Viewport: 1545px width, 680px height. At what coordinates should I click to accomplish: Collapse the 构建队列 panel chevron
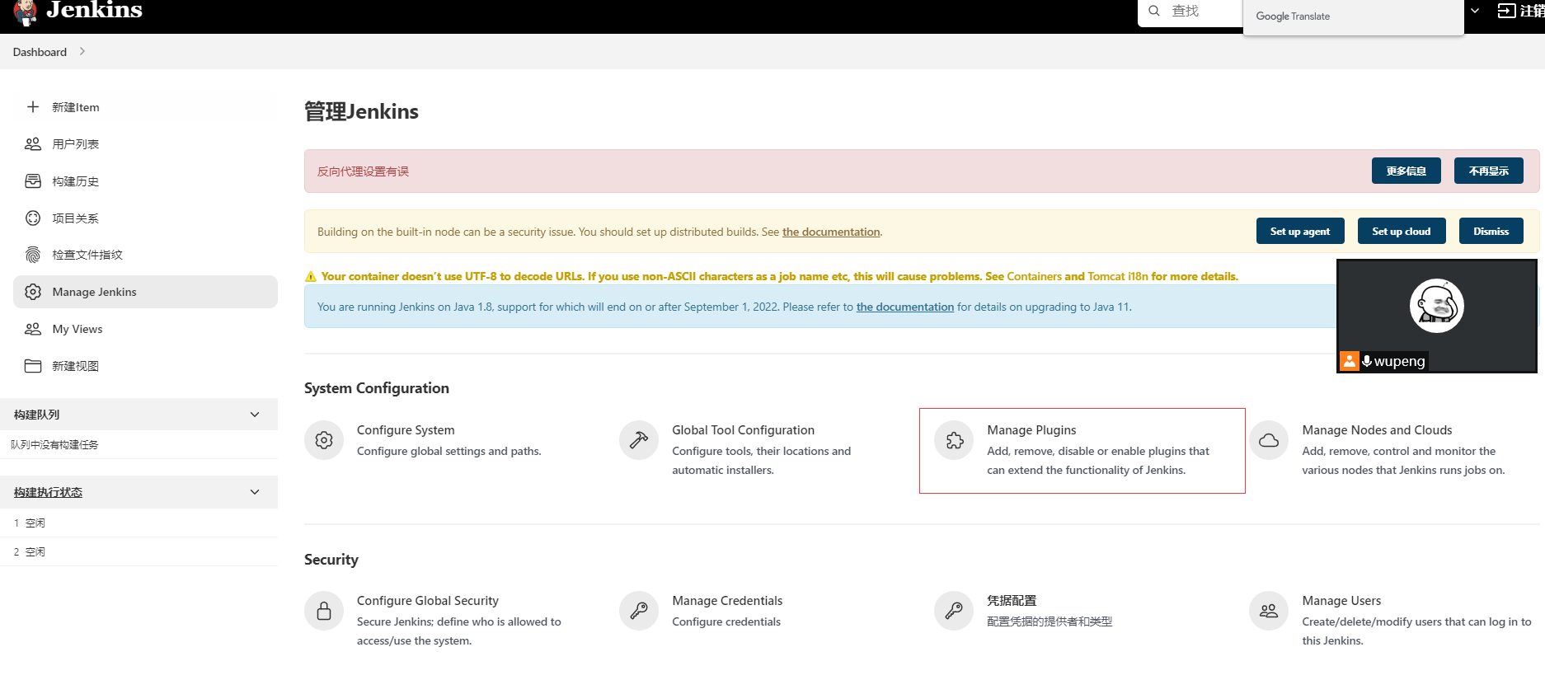pos(255,415)
